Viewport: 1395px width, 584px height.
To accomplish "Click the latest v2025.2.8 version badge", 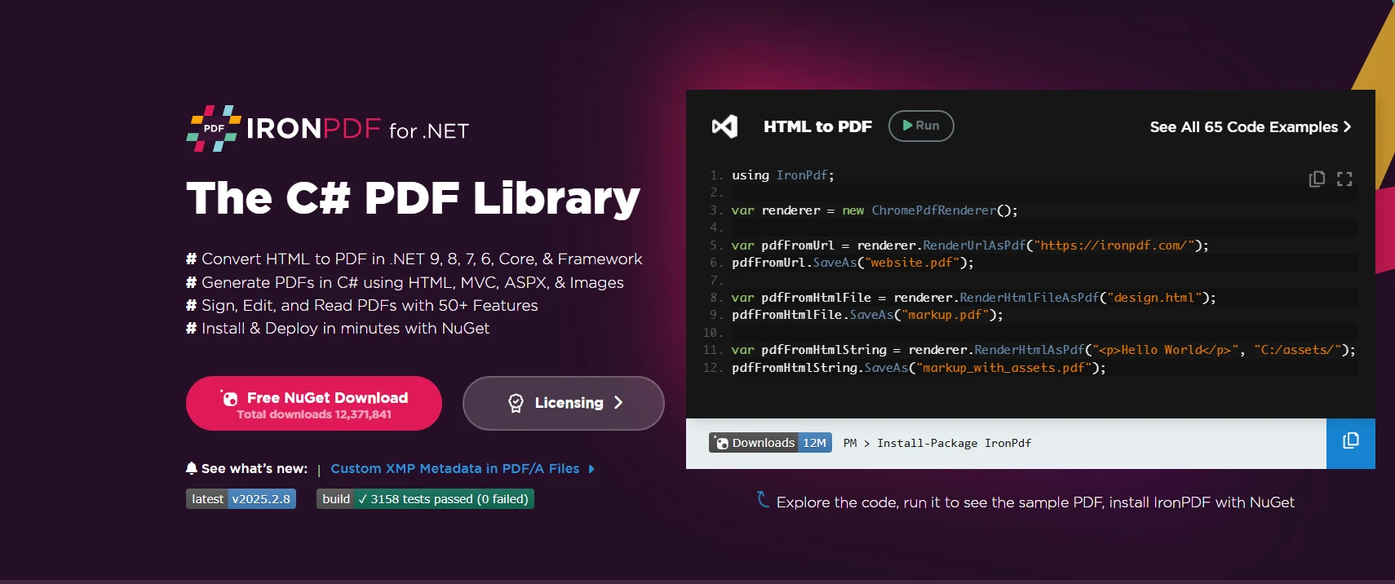I will tap(241, 499).
